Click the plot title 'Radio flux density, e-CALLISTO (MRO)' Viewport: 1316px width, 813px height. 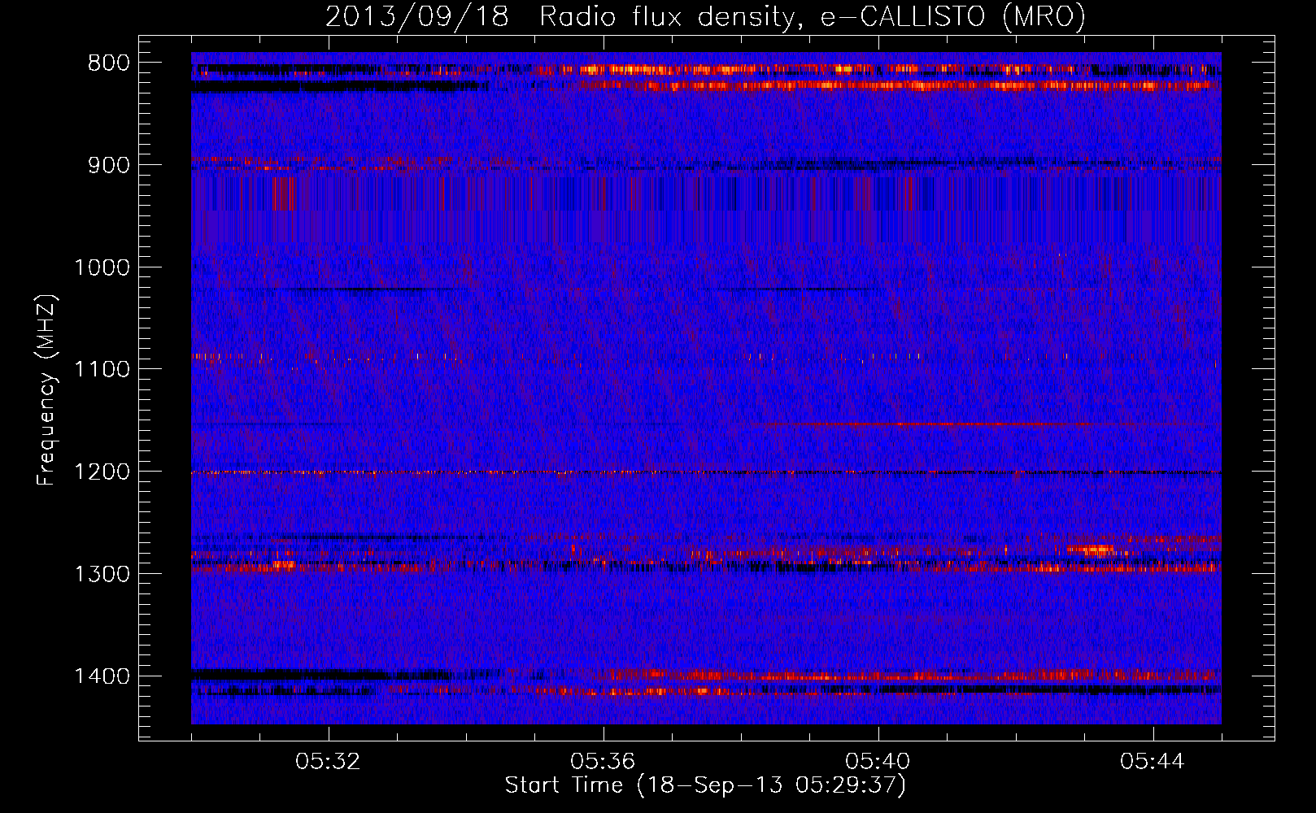point(812,17)
